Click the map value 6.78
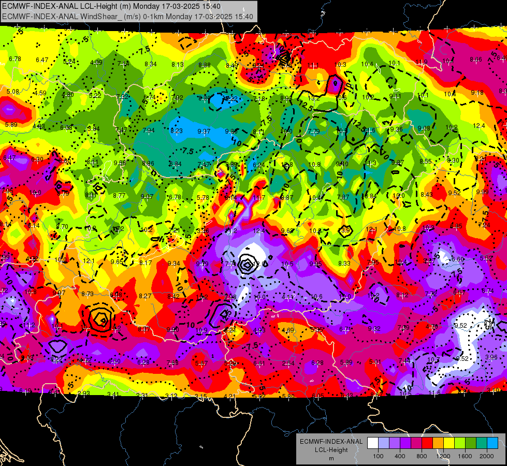Image resolution: width=507 pixels, height=466 pixels. 15,59
